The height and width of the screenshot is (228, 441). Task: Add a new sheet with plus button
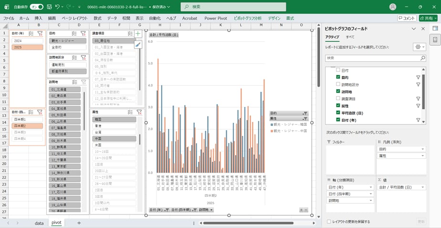tap(79, 223)
